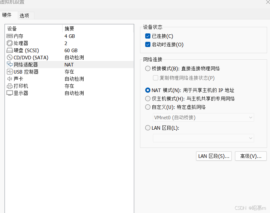Open the 高级(V)... settings button
The height and width of the screenshot is (213, 270).
coord(251,156)
